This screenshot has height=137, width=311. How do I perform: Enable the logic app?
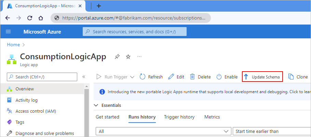[227, 77]
